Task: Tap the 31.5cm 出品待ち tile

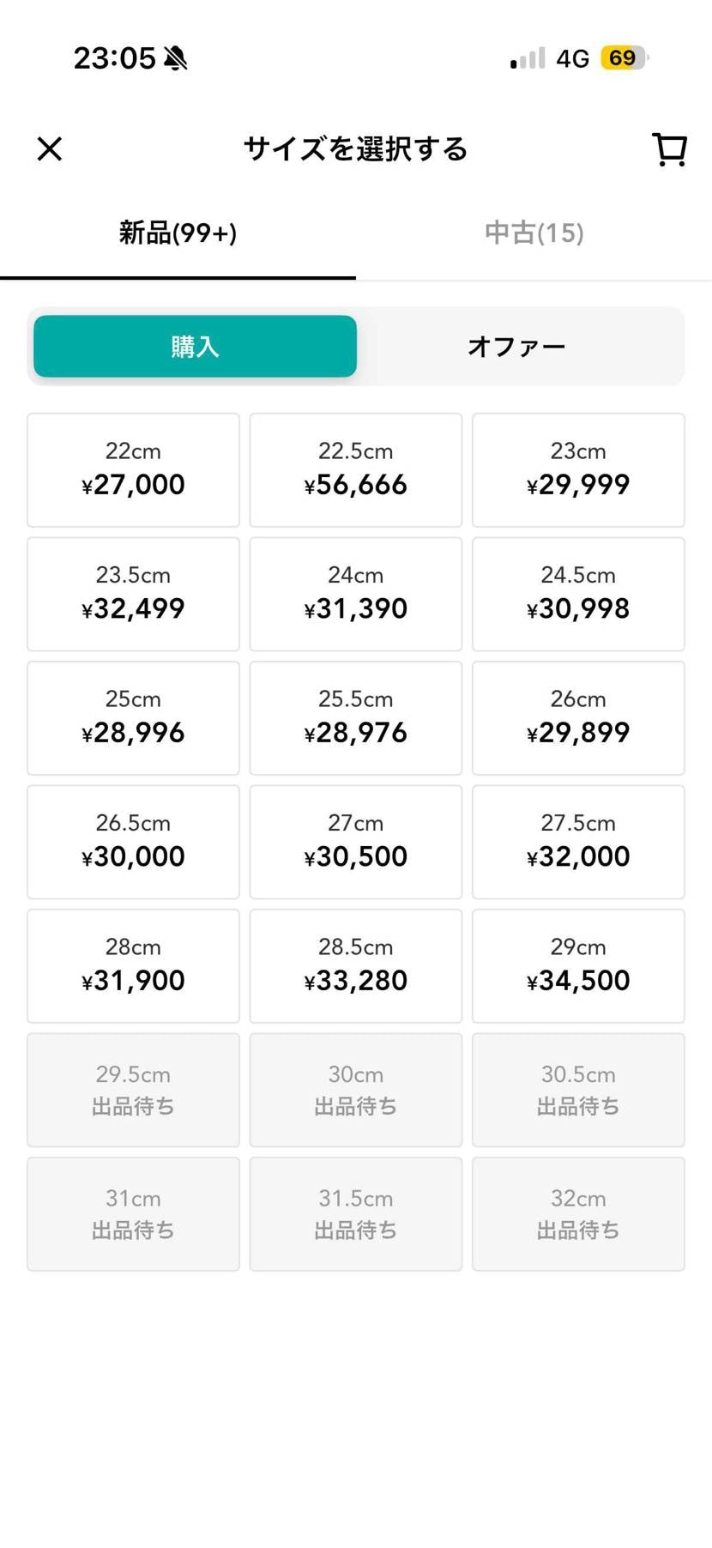Action: pyautogui.click(x=355, y=1213)
